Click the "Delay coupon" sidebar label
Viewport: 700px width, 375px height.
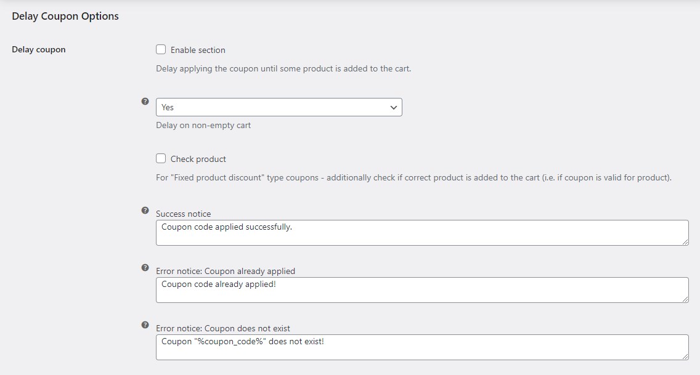pyautogui.click(x=38, y=49)
